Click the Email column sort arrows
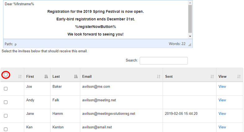Screen dimensions: 244x132 click(158, 77)
